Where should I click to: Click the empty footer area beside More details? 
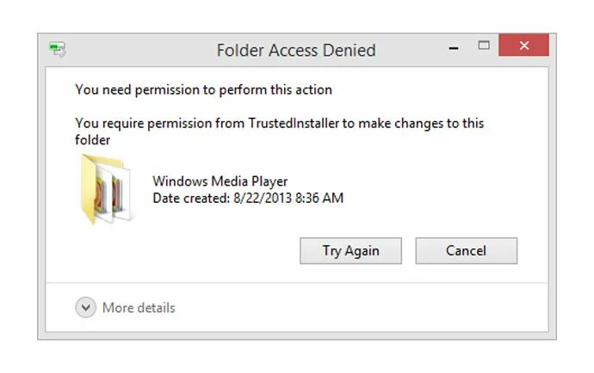[x=362, y=308]
